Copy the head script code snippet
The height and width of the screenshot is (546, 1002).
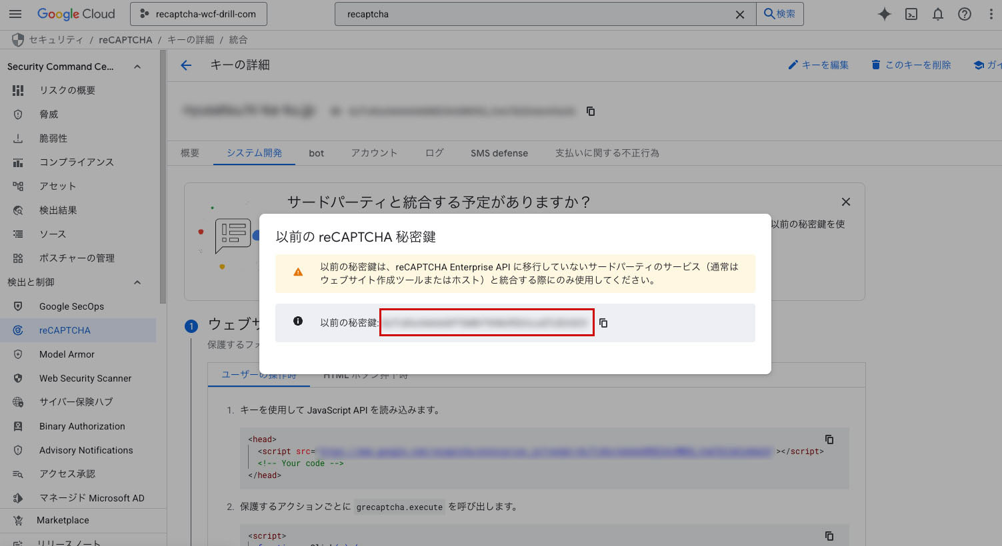click(x=829, y=439)
